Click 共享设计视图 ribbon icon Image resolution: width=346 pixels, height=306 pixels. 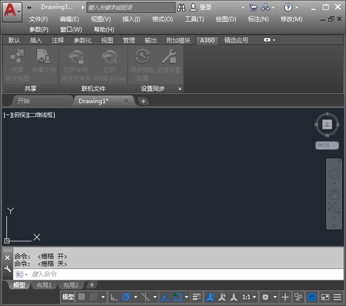pos(17,56)
